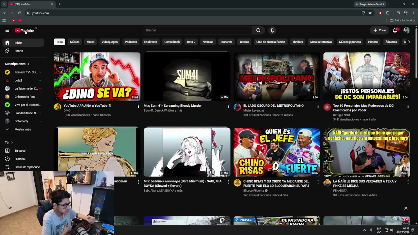
Task: Open a new browser tab
Action: pyautogui.click(x=59, y=4)
